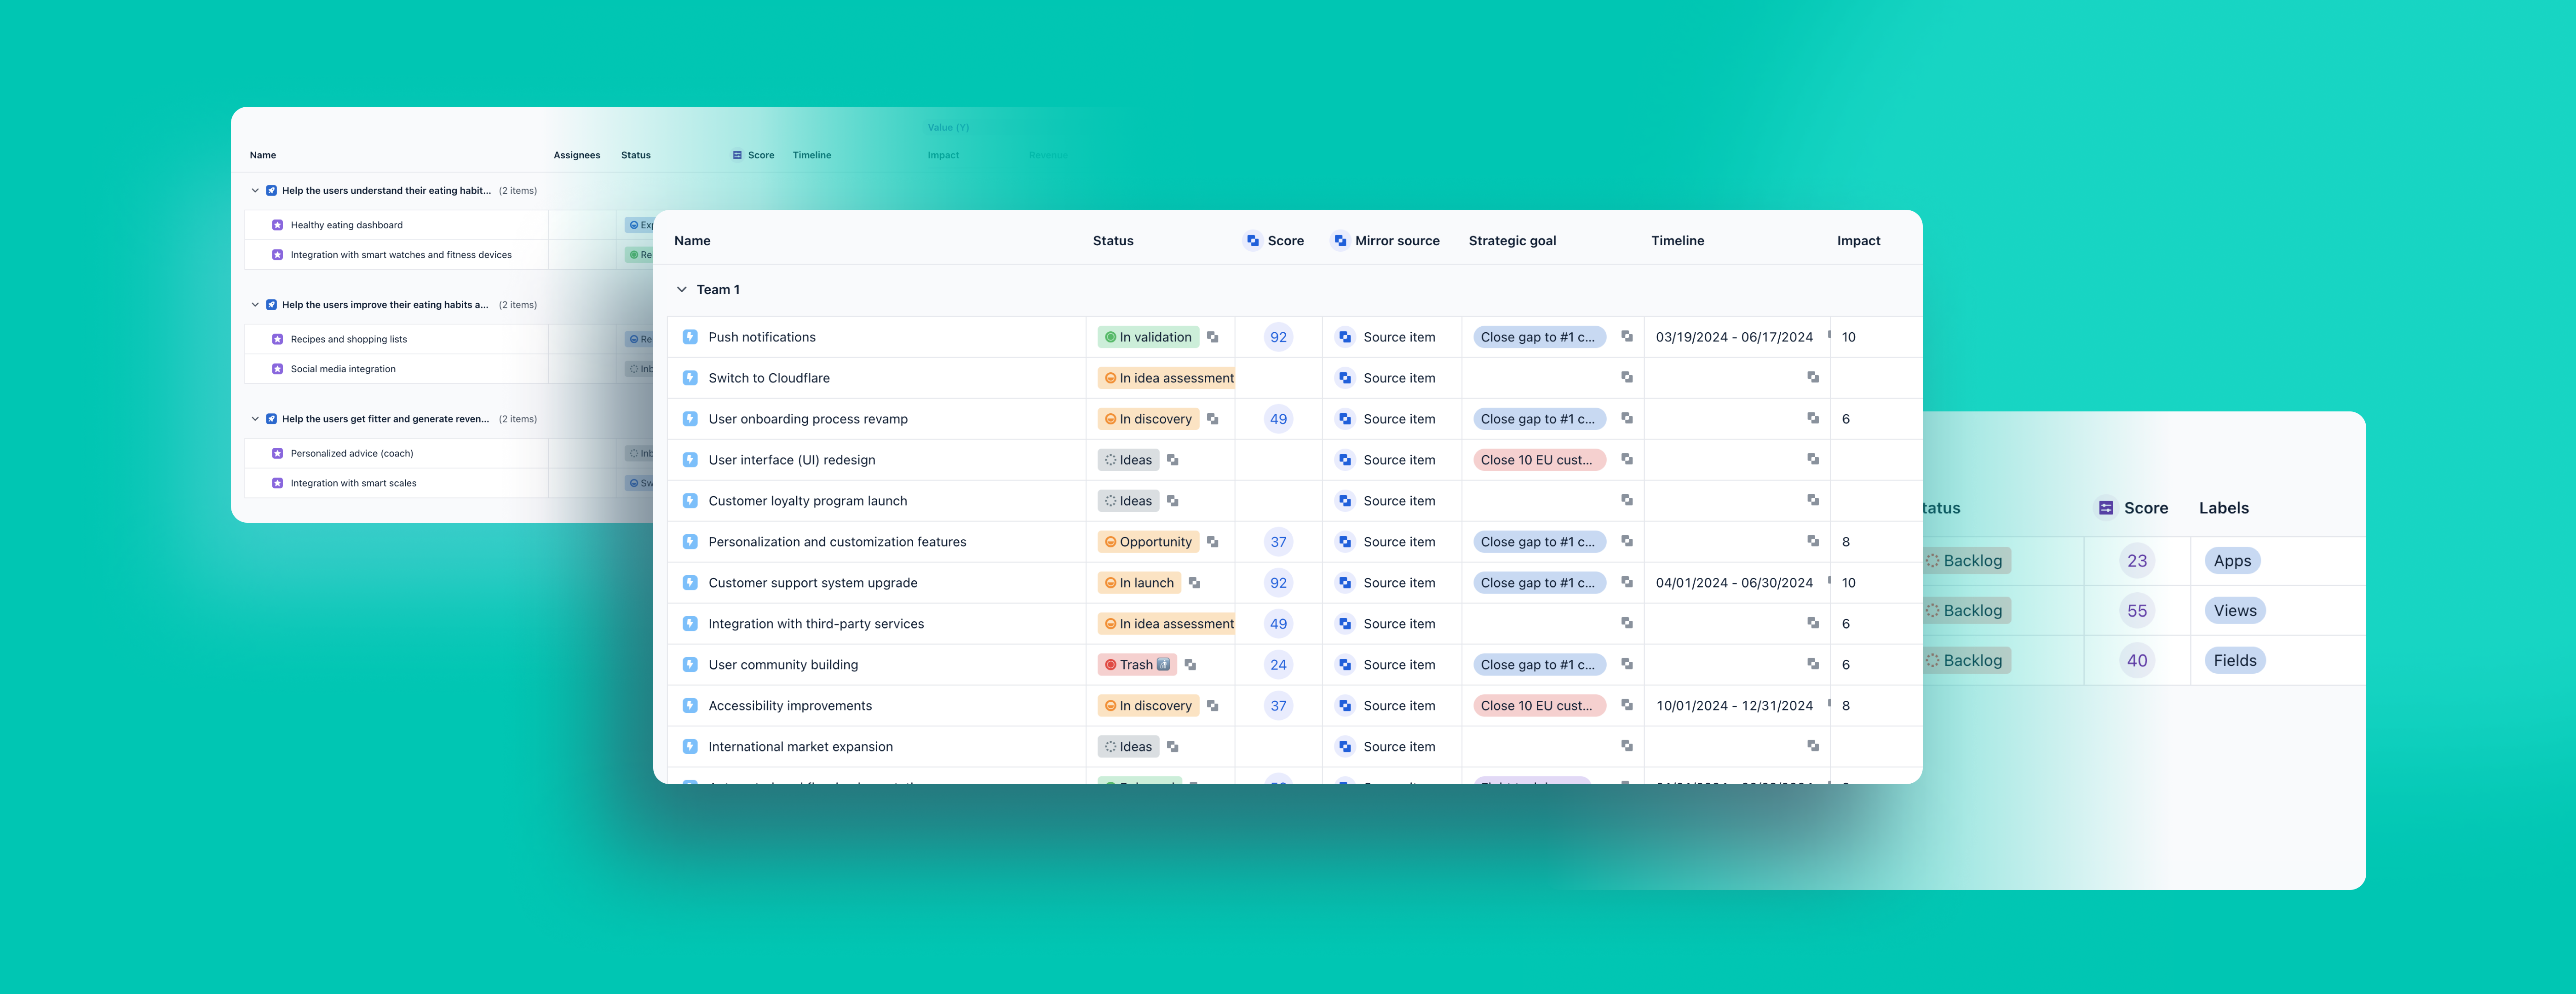Click the Integration with third-party services item icon

pos(690,624)
